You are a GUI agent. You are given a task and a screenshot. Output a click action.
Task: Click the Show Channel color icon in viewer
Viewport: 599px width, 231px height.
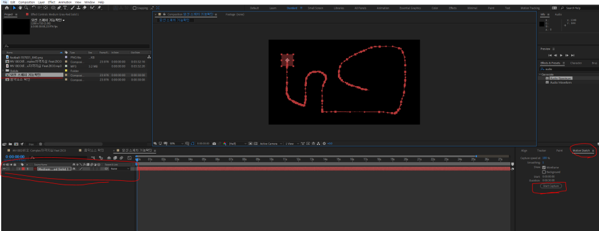(x=224, y=143)
